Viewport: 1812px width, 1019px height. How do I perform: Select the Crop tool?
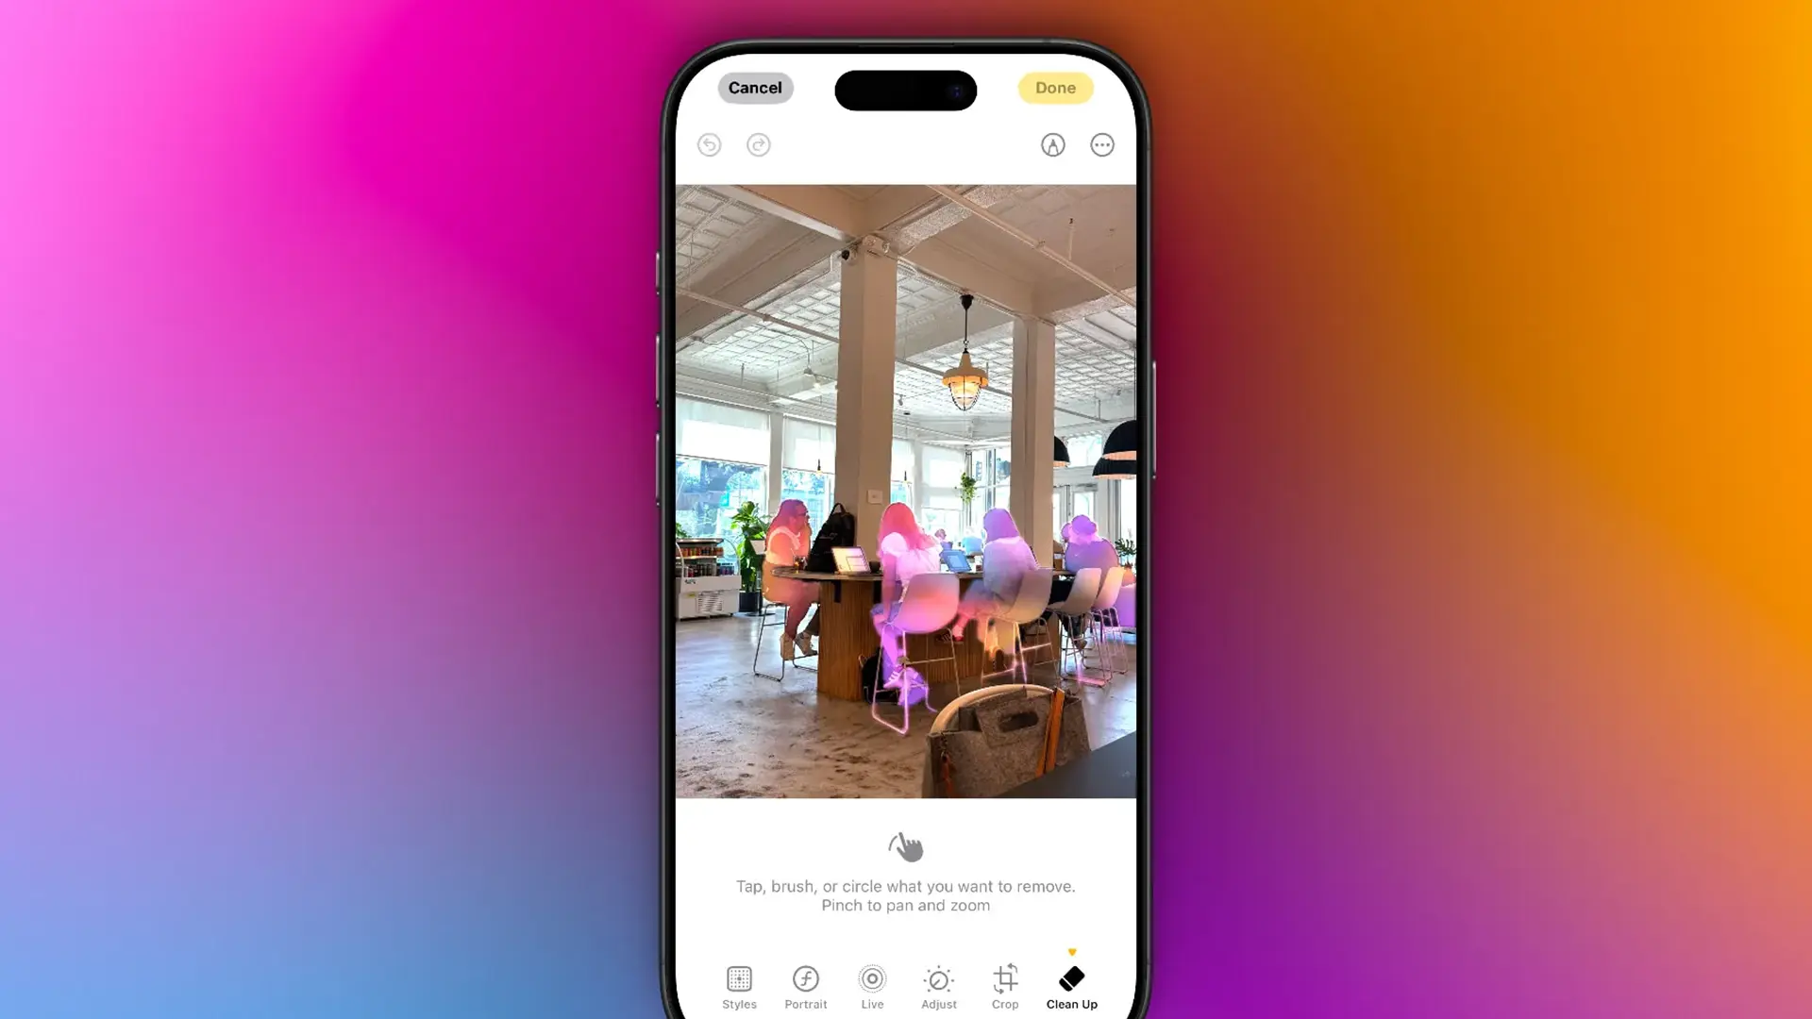tap(1004, 987)
